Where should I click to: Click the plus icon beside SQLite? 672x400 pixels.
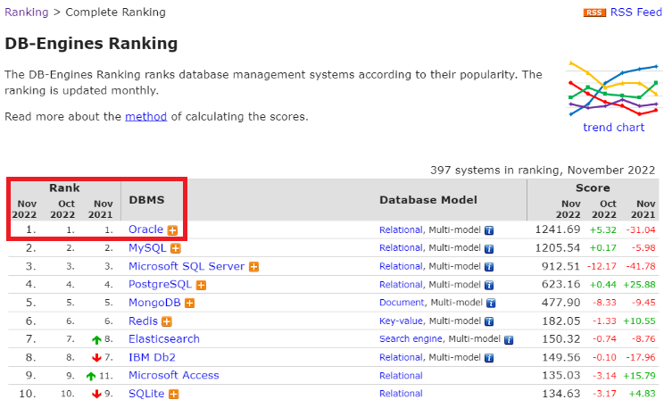[173, 394]
